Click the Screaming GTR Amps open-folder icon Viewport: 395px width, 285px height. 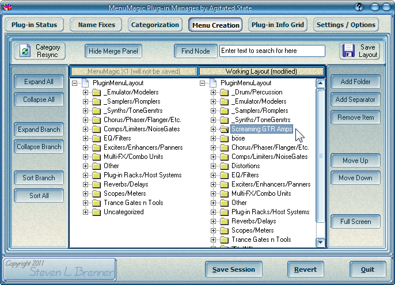224,130
